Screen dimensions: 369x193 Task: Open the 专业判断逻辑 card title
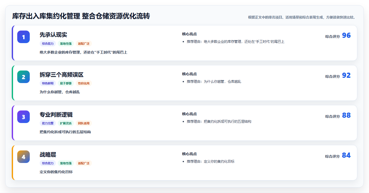56,115
